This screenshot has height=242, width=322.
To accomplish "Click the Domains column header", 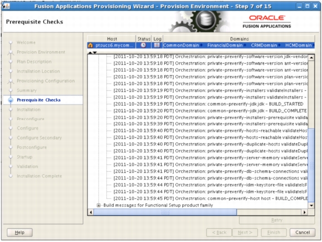I will [x=239, y=39].
